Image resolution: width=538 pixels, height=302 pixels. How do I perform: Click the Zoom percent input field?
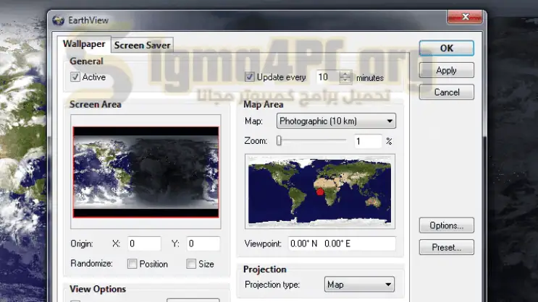coord(368,141)
